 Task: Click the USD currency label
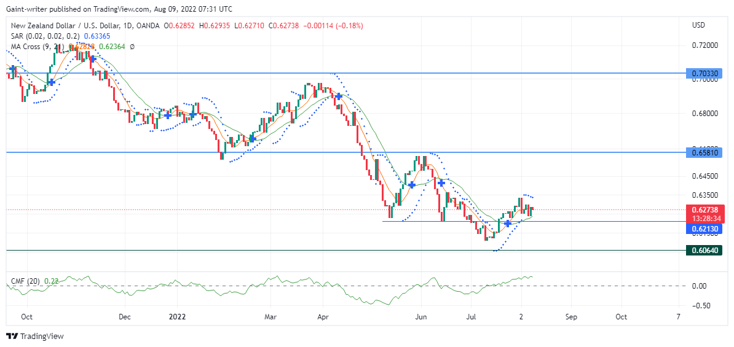pyautogui.click(x=698, y=25)
